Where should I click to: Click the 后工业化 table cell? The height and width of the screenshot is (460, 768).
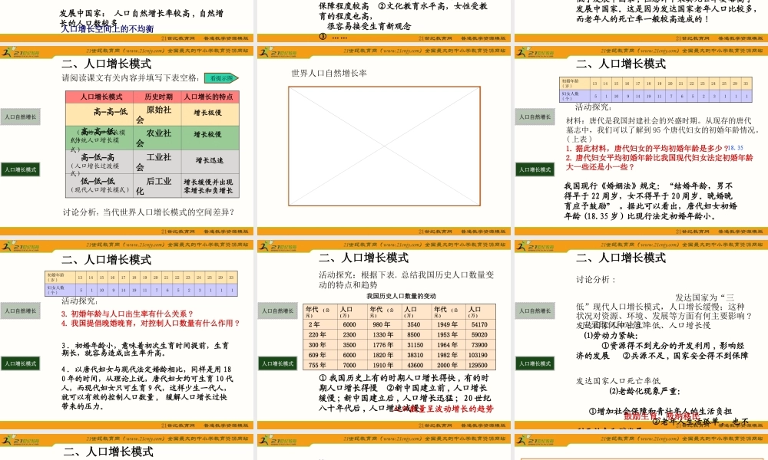pyautogui.click(x=157, y=186)
